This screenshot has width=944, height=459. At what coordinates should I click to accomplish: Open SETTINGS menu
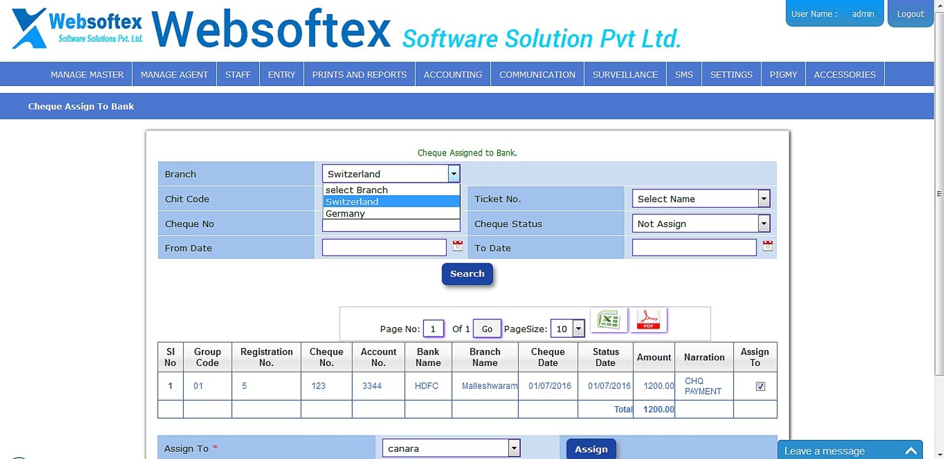(731, 75)
